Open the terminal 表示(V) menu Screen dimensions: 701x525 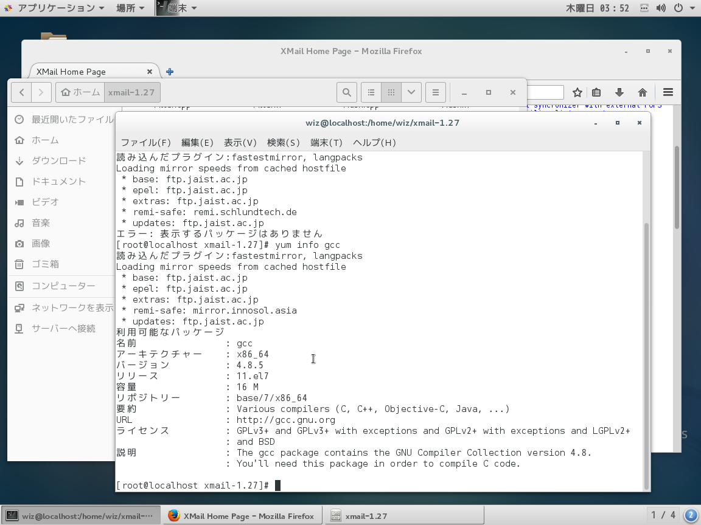tap(240, 142)
